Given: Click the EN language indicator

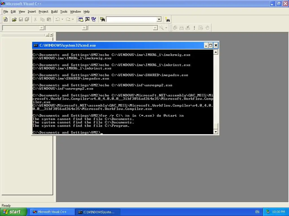Looking at the screenshot, I should [x=257, y=212].
